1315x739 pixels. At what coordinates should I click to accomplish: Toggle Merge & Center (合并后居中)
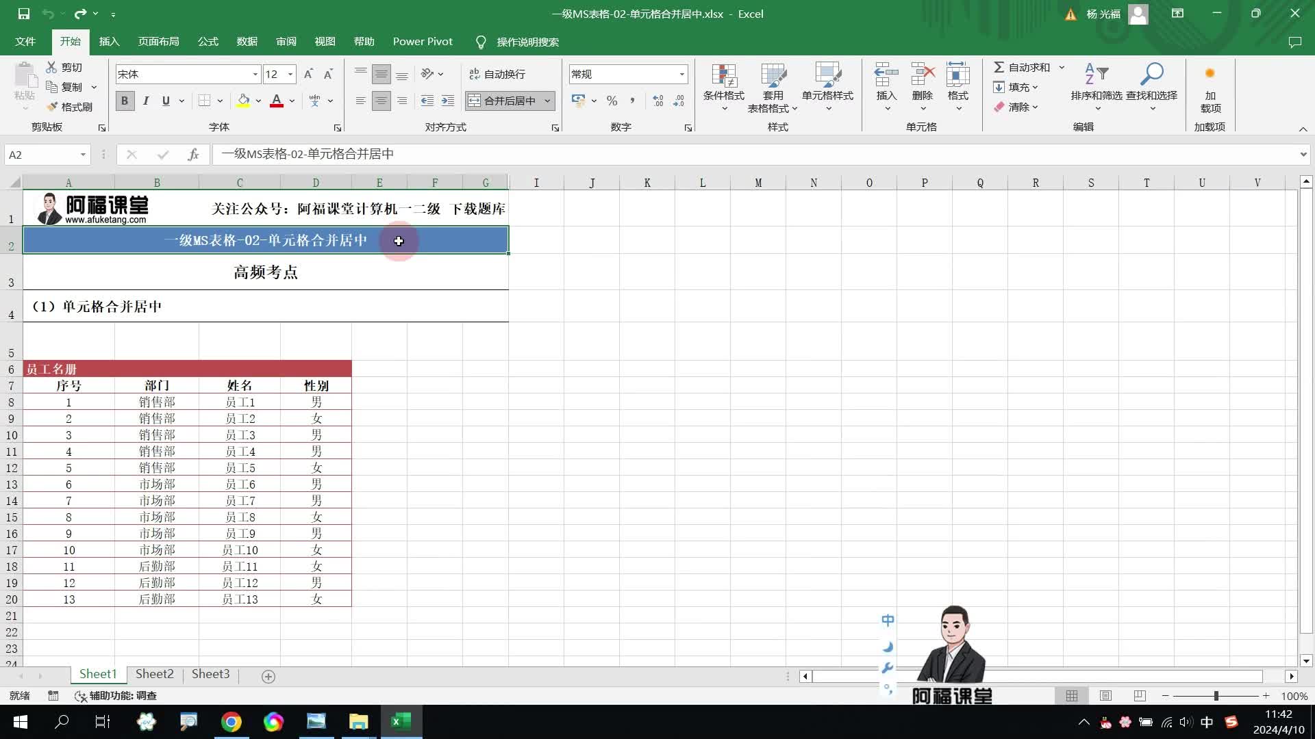pyautogui.click(x=503, y=101)
